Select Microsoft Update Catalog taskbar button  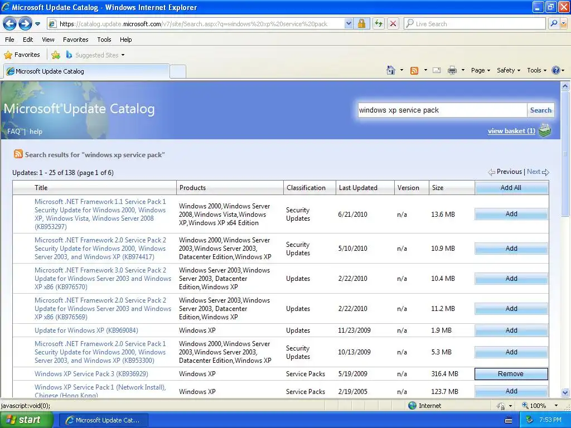point(104,420)
